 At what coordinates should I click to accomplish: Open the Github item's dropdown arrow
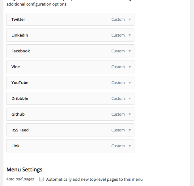coord(130,114)
